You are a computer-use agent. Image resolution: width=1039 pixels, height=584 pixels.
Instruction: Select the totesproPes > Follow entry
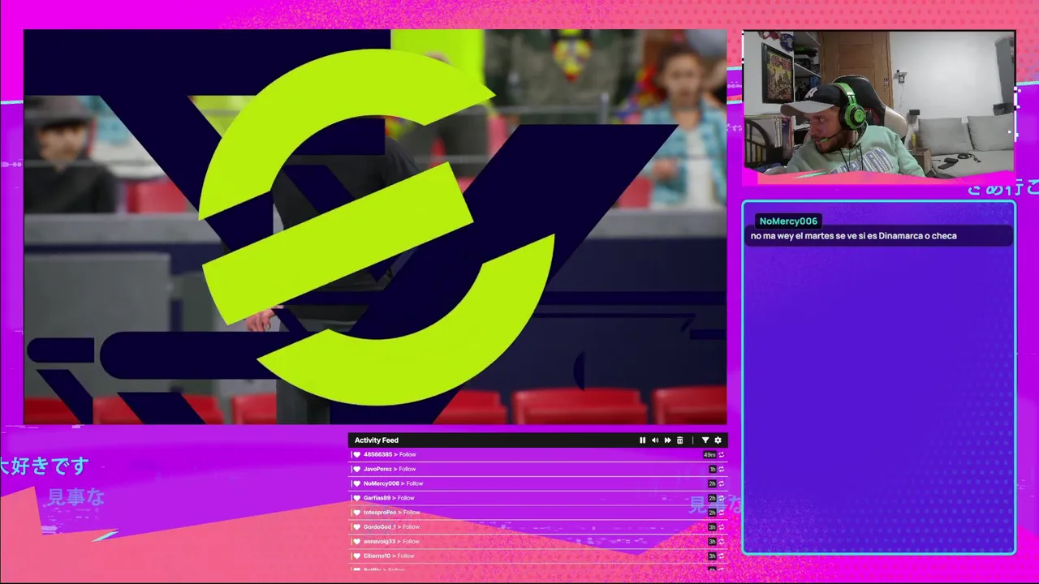[x=538, y=513]
